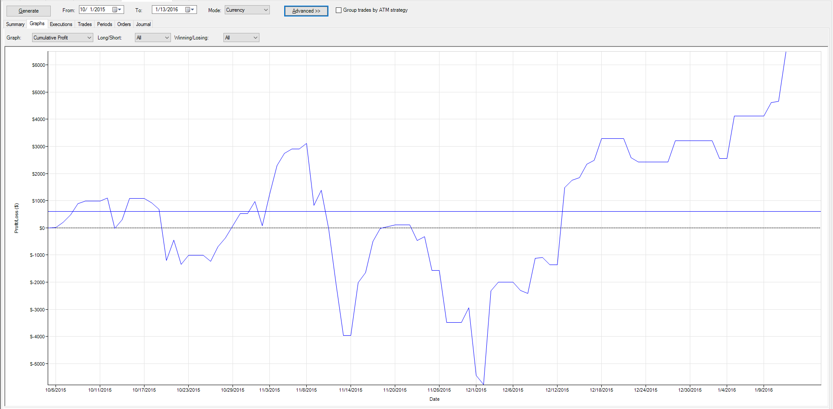
Task: Expand the Mode dropdown showing Currency
Action: click(x=247, y=10)
